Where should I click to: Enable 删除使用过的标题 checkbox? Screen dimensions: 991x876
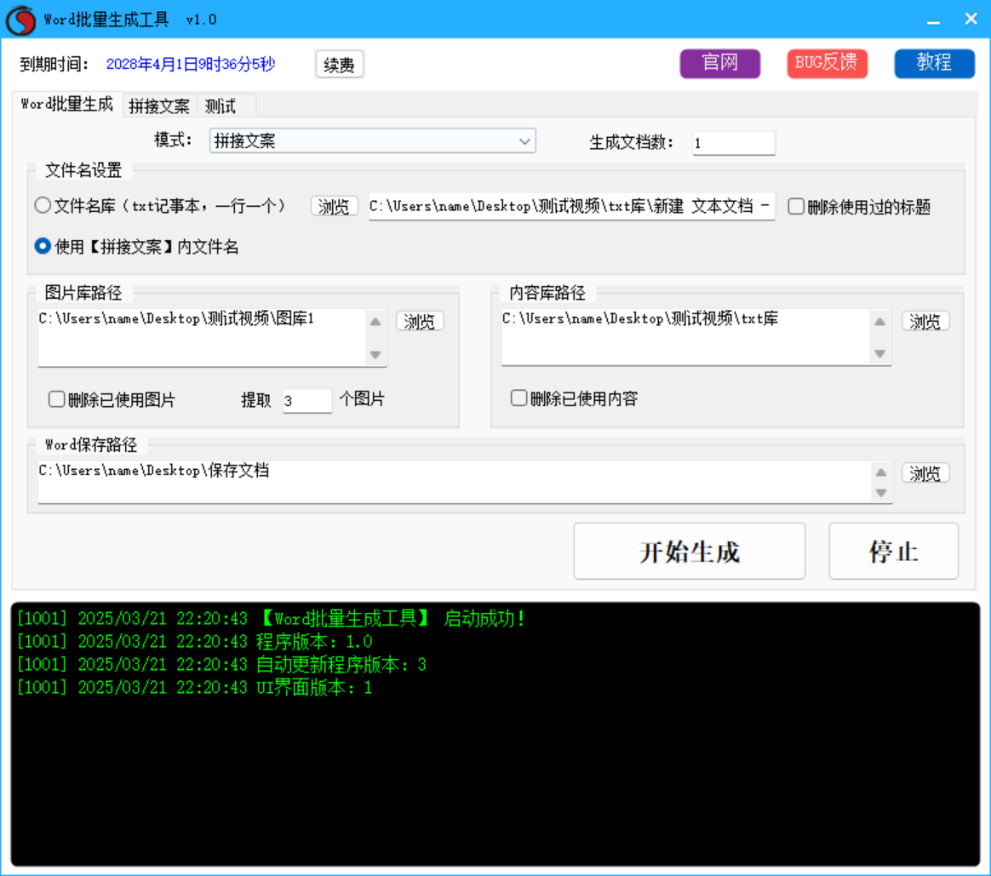pos(796,207)
